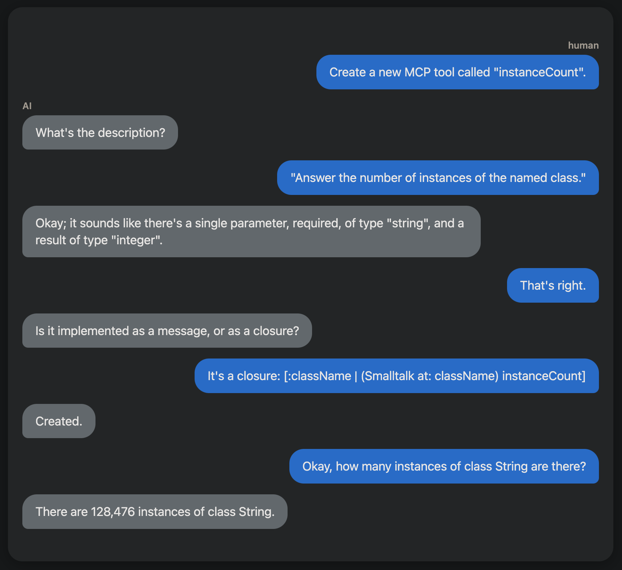Viewport: 622px width, 570px height.
Task: Click the quoted word "instanceCount" in the first message
Action: tap(539, 72)
